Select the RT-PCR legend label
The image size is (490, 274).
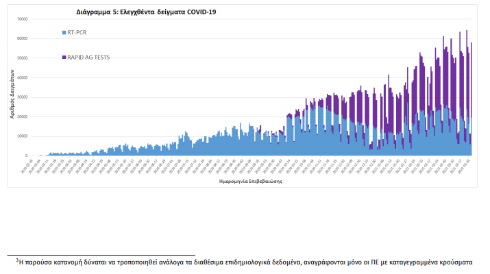point(77,32)
